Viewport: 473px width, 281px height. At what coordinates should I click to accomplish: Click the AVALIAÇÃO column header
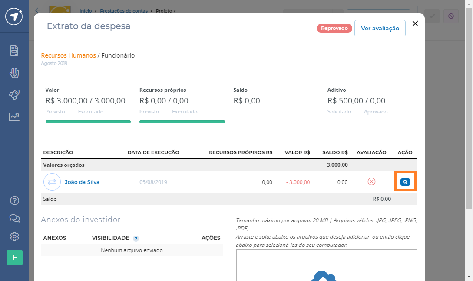[371, 152]
